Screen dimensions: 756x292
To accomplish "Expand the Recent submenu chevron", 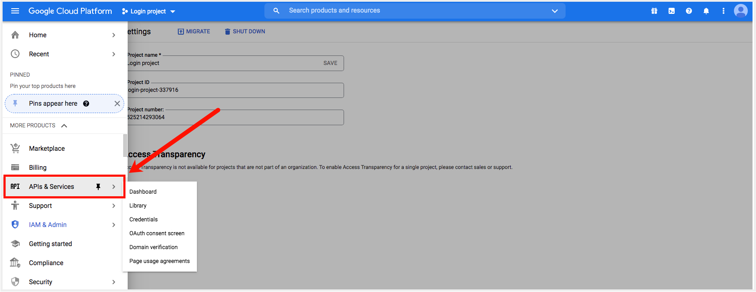I will (114, 54).
